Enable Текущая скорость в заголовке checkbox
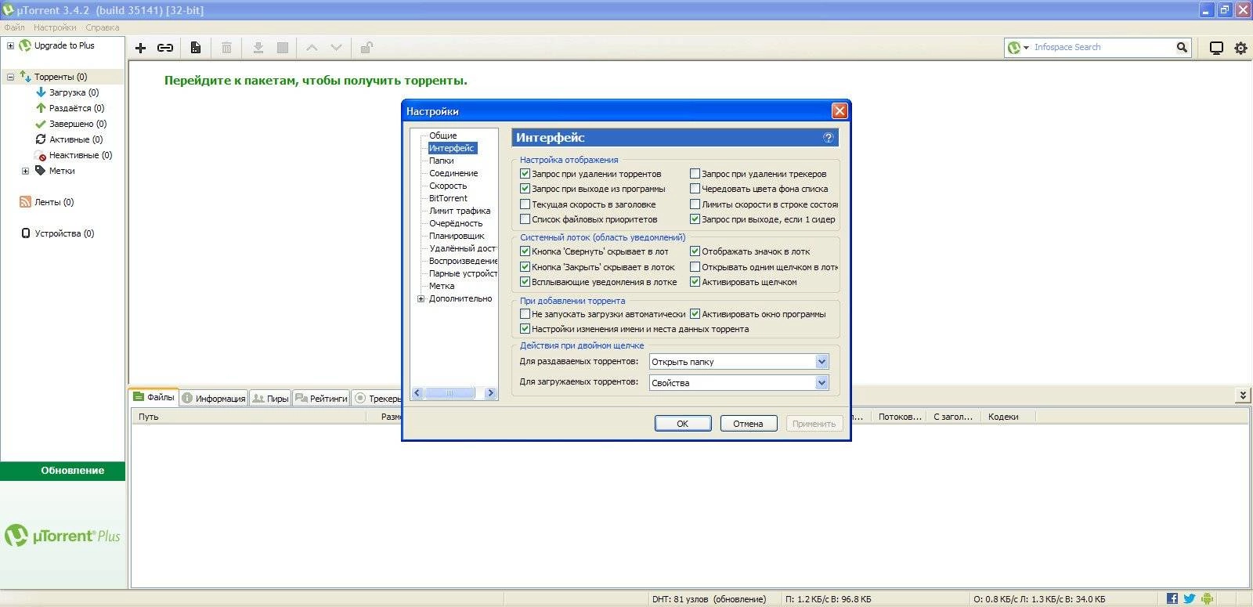Viewport: 1253px width, 607px height. (525, 204)
